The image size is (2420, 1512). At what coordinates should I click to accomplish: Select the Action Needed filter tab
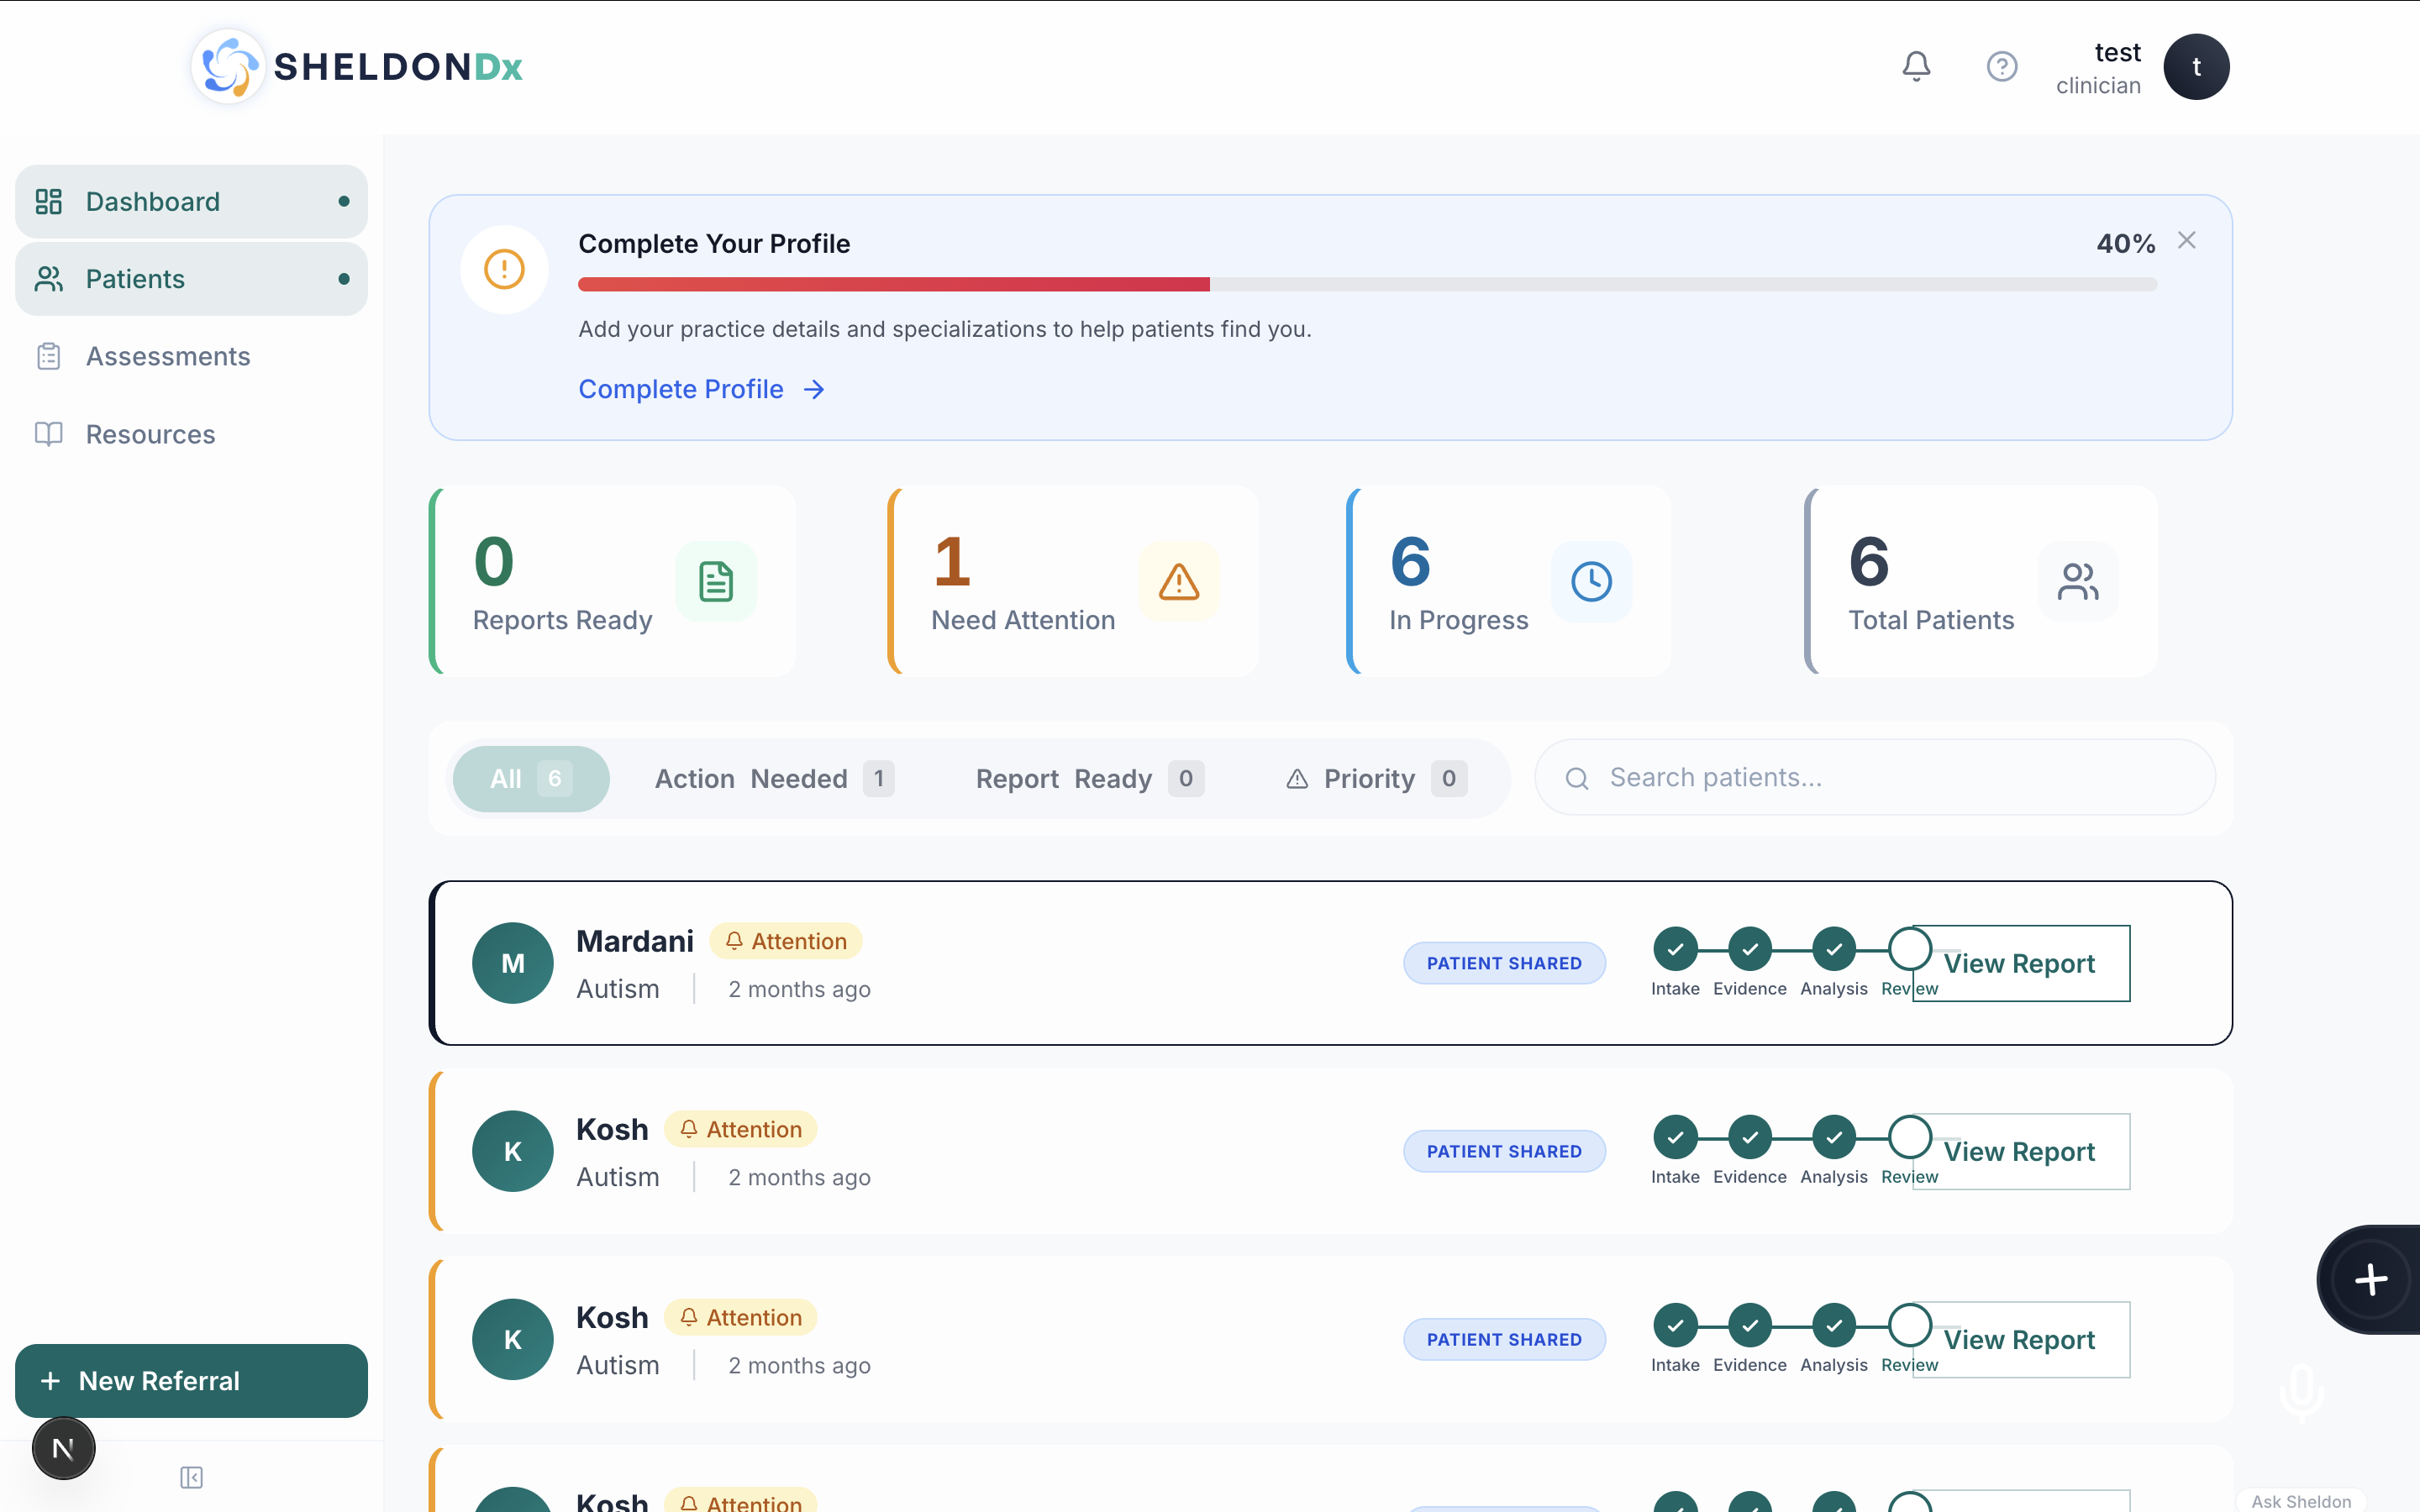[774, 778]
